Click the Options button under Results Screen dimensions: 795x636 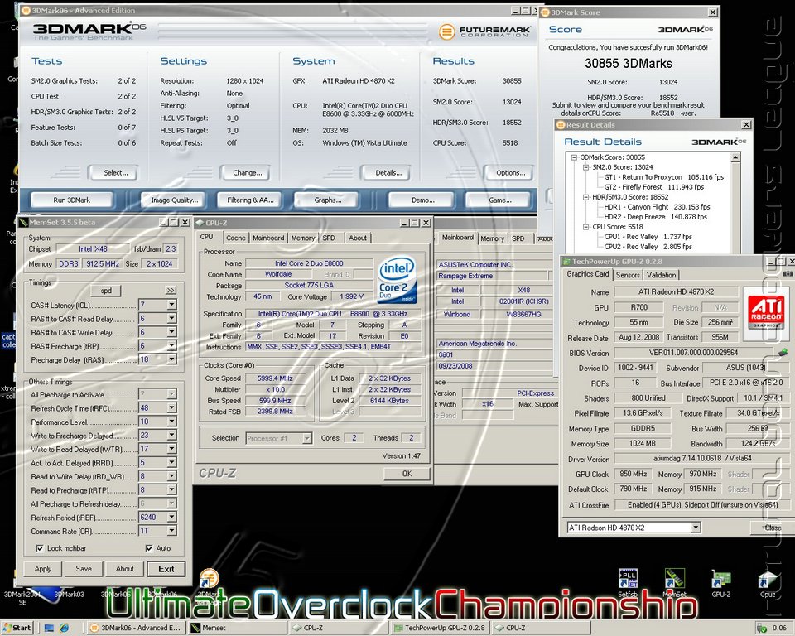508,172
